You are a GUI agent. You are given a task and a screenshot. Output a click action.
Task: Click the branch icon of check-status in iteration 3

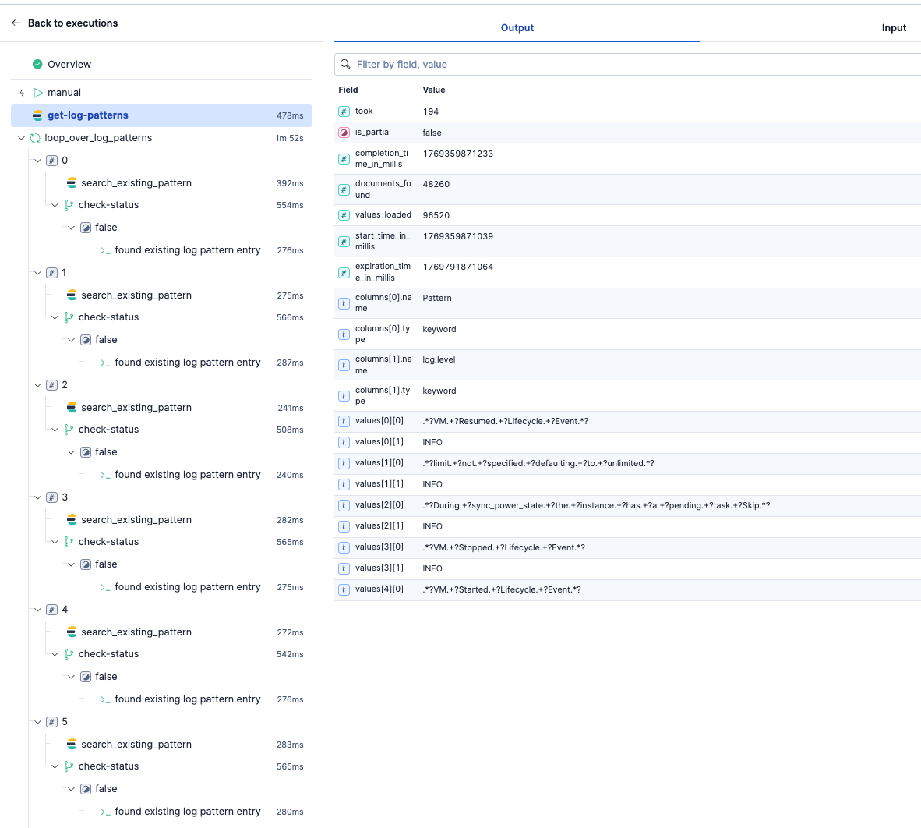[x=69, y=542]
